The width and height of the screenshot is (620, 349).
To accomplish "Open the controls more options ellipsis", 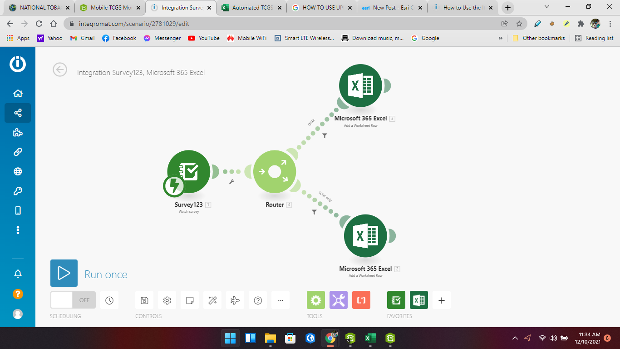I will (x=280, y=300).
